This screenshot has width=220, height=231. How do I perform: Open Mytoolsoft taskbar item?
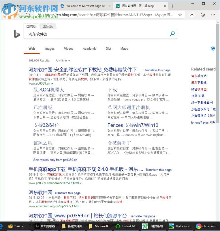pos(180,226)
